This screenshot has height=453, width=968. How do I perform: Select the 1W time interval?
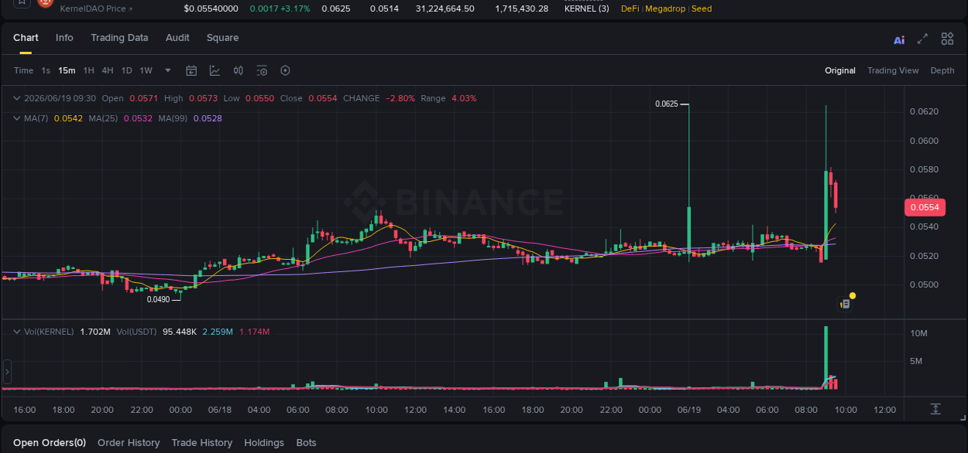tap(146, 70)
